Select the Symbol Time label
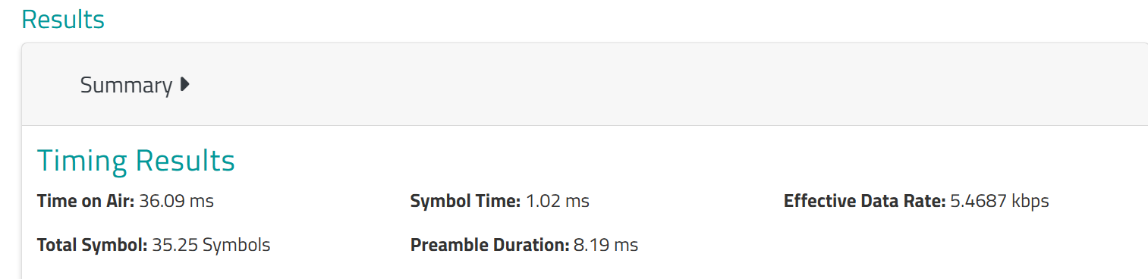Viewport: 1148px width, 279px height. 465,201
